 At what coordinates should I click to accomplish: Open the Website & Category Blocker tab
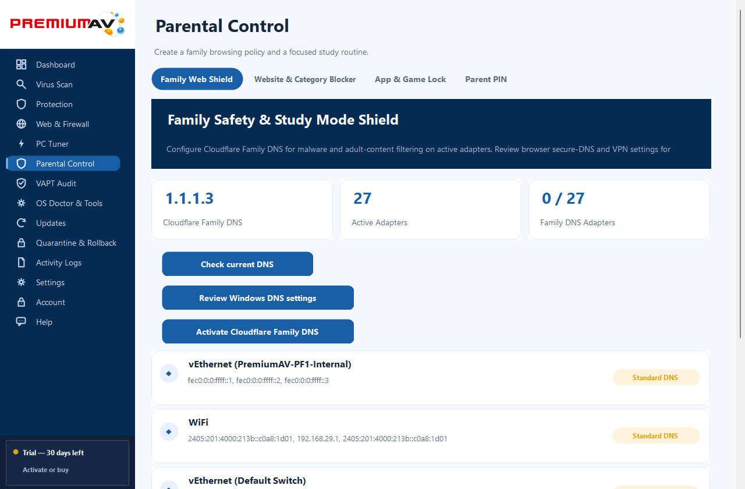tap(305, 79)
